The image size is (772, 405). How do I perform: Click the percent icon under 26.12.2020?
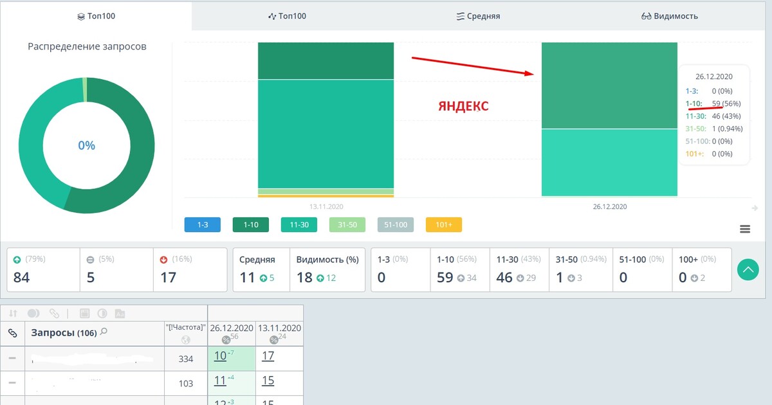pos(226,339)
